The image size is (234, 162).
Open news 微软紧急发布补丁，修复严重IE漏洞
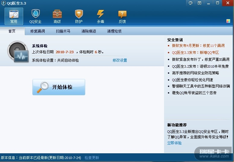click(201, 59)
